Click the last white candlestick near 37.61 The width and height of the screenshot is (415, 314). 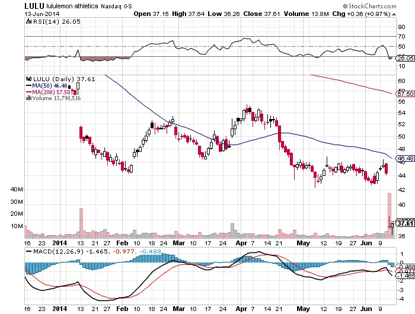392,226
